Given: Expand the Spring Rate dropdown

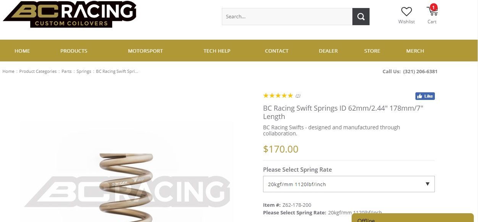Looking at the screenshot, I should 349,184.
